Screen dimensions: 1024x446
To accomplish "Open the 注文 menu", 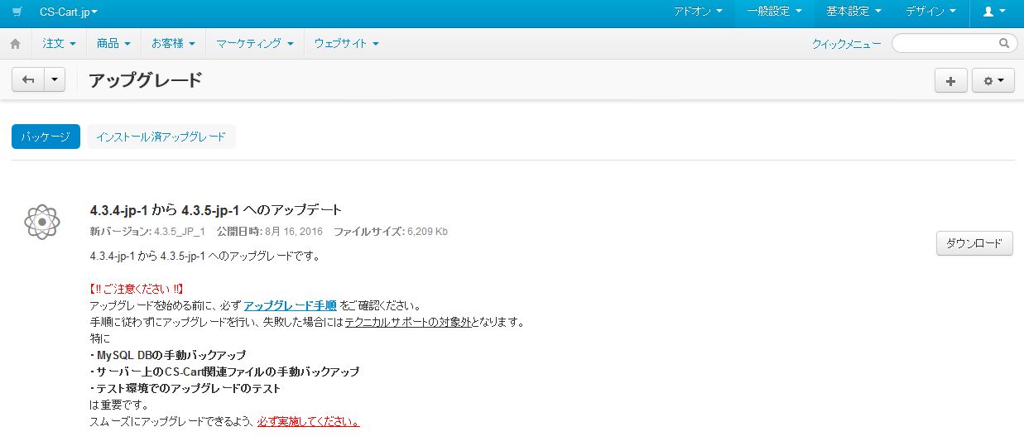I will coord(59,43).
